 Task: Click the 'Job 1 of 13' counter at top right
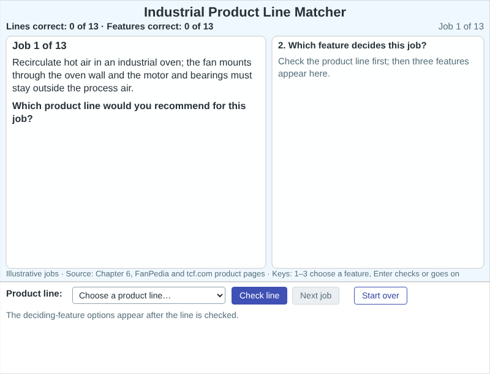click(461, 26)
